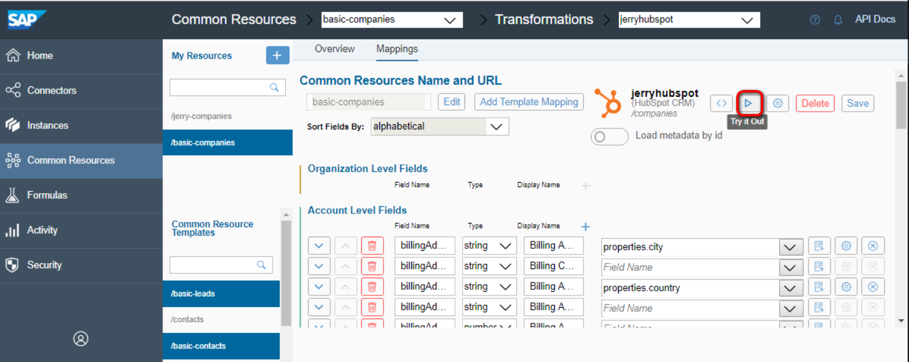
Task: Open the user profile icon
Action: point(81,338)
